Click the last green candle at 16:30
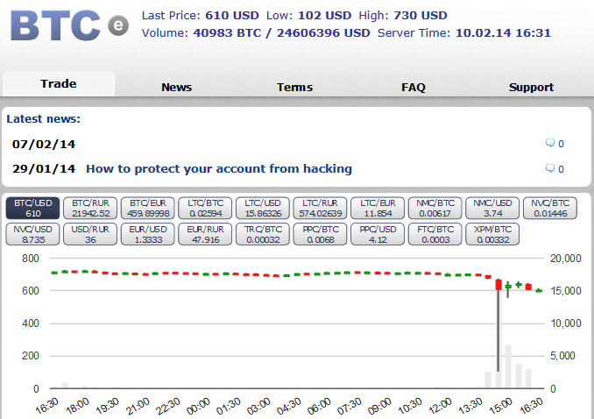The height and width of the screenshot is (419, 594). click(539, 291)
